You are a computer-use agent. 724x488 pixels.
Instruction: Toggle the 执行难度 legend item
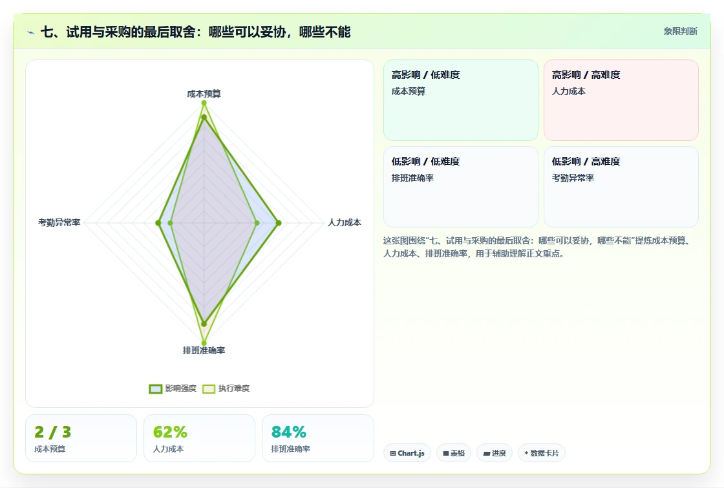tap(226, 388)
